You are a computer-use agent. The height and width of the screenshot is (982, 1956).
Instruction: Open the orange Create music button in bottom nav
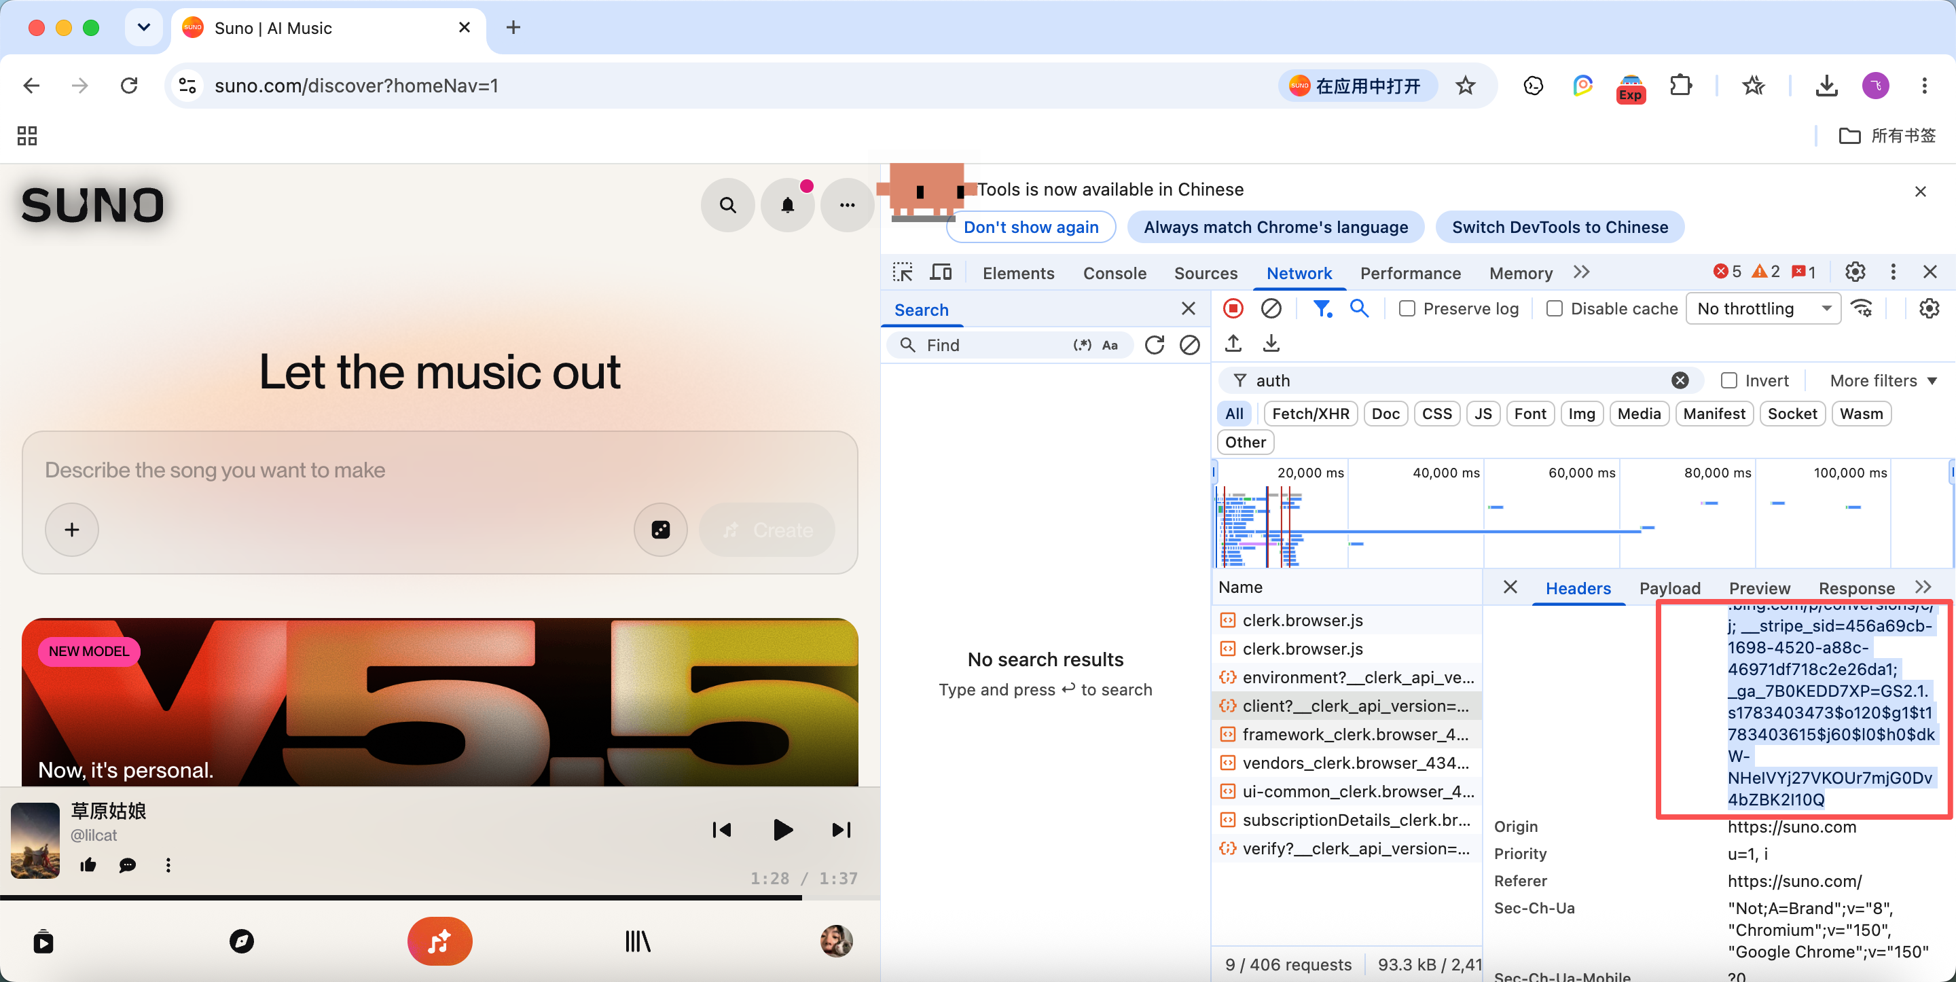point(439,942)
